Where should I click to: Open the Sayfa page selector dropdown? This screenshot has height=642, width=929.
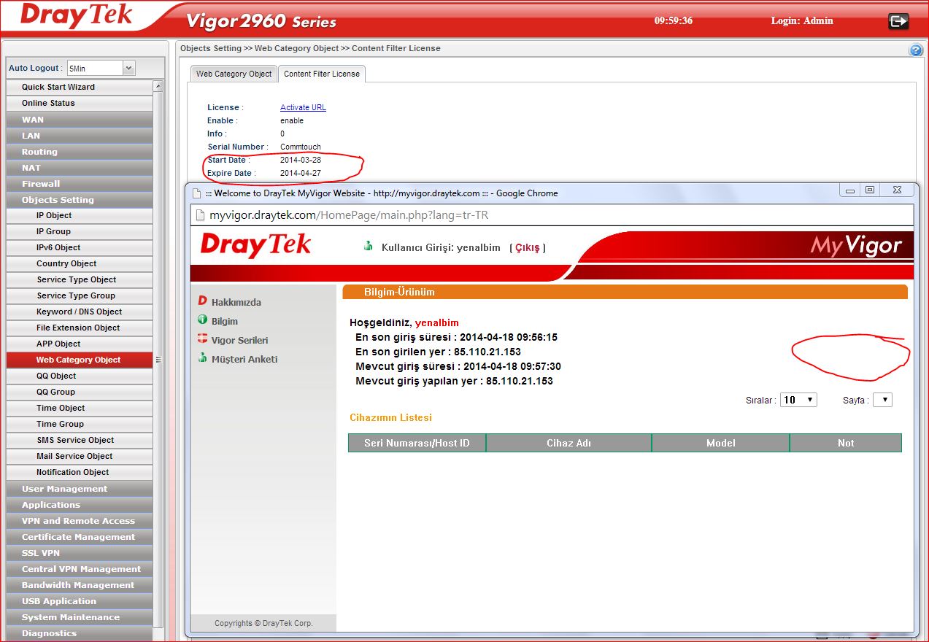tap(882, 400)
